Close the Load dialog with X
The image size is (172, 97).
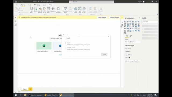coord(109,36)
